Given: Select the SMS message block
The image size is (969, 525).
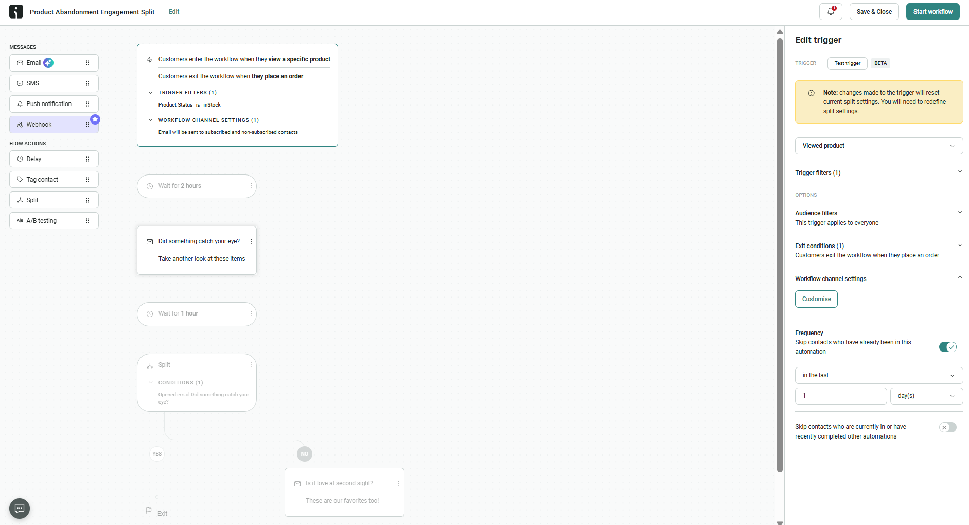Looking at the screenshot, I should tap(54, 83).
